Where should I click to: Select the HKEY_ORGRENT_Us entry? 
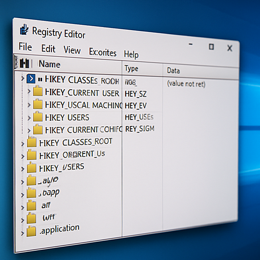(x=72, y=155)
